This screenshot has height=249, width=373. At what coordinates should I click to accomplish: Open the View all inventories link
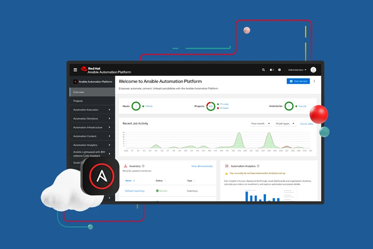pyautogui.click(x=202, y=166)
